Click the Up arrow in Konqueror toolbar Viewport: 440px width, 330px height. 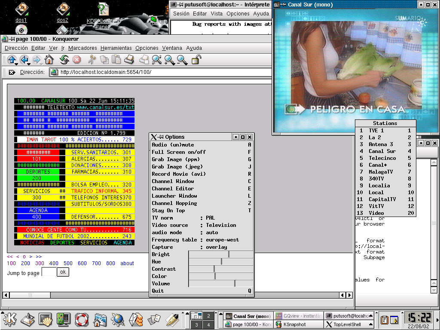point(12,60)
